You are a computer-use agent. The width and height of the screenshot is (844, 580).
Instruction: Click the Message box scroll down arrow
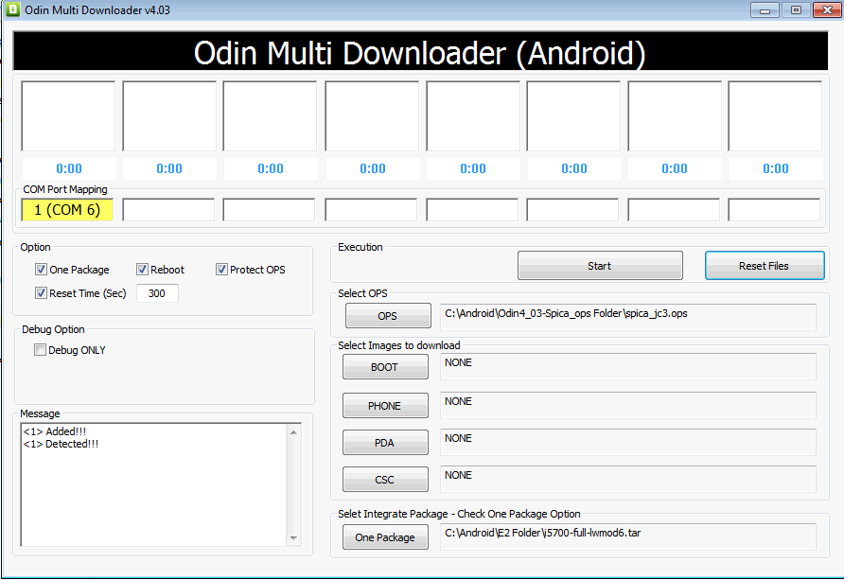(x=293, y=537)
